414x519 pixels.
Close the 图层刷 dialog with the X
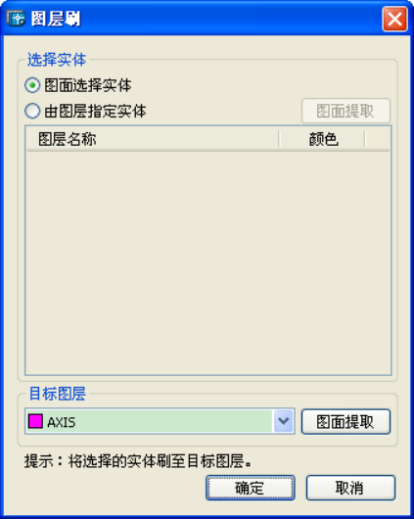coord(394,19)
